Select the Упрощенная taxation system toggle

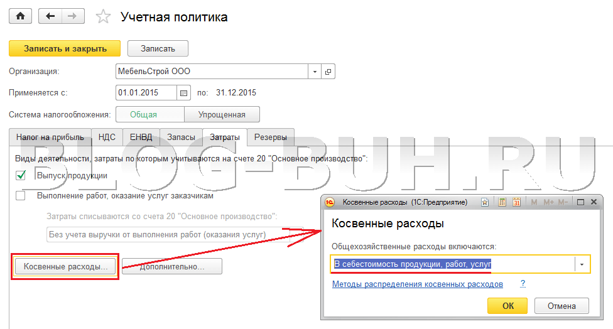[x=221, y=114]
